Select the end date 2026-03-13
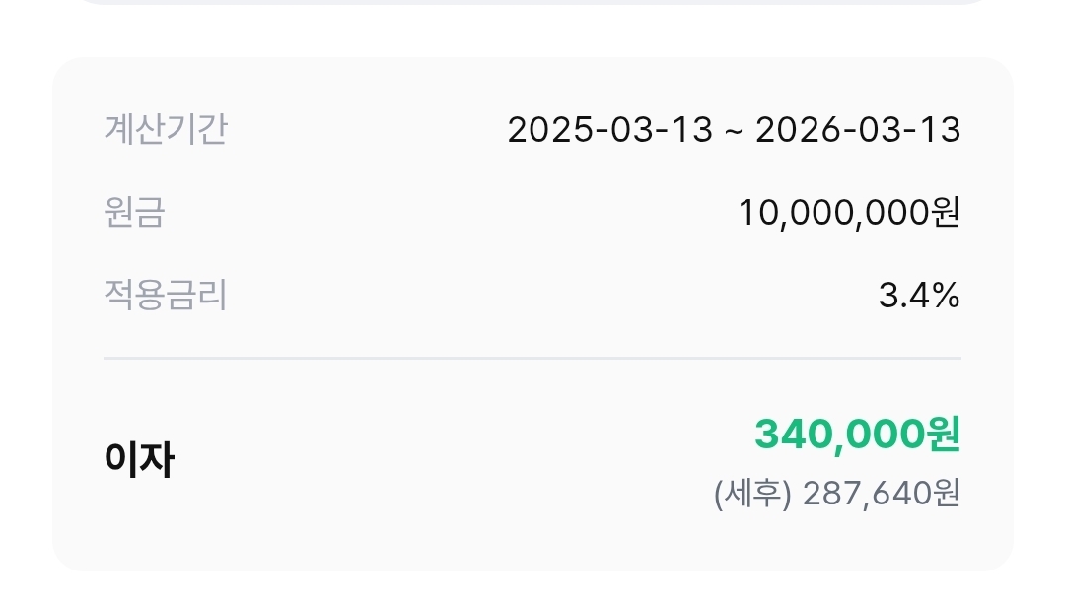 (858, 130)
